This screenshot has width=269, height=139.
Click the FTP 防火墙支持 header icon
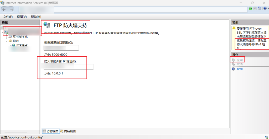[x=47, y=25]
